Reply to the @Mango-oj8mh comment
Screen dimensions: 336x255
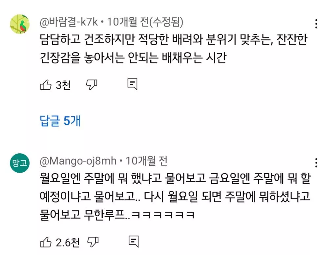pos(133,242)
